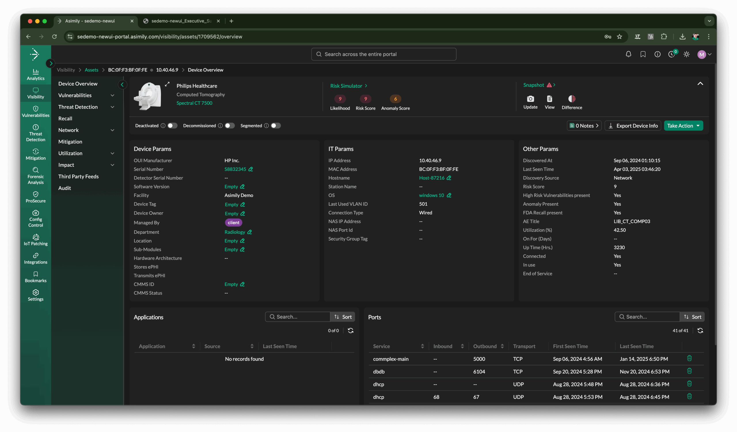The width and height of the screenshot is (737, 432).
Task: Expand the main green sidebar
Action: pos(50,63)
